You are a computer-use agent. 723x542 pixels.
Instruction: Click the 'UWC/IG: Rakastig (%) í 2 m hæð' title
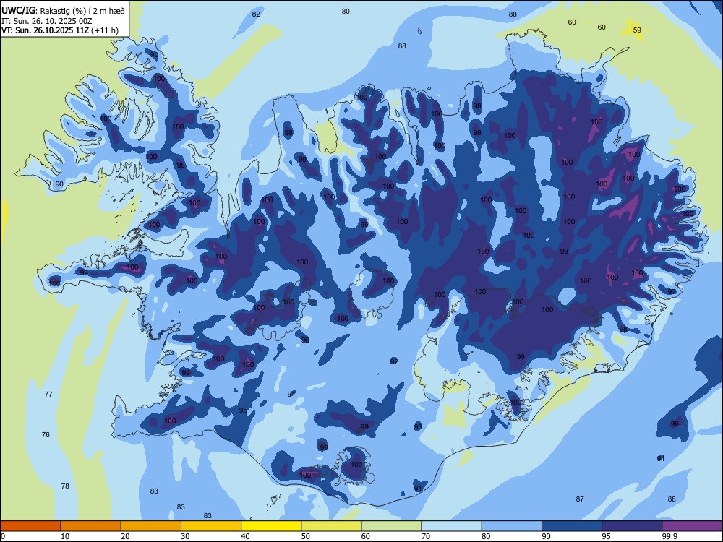coord(63,9)
